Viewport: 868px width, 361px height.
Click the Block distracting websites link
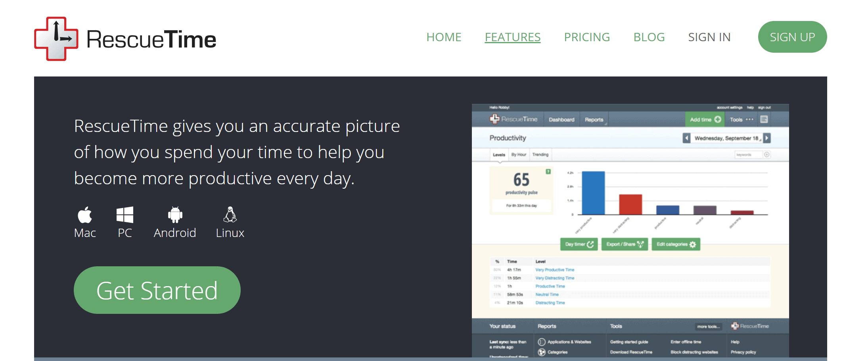pyautogui.click(x=694, y=352)
